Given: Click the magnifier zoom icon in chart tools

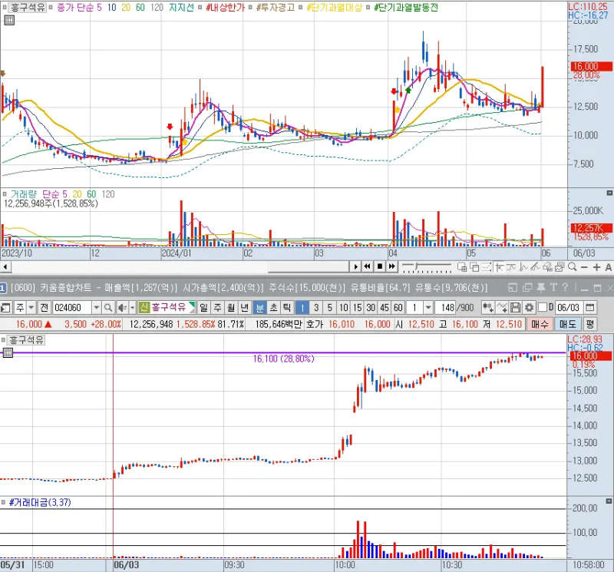Looking at the screenshot, I should 572,267.
